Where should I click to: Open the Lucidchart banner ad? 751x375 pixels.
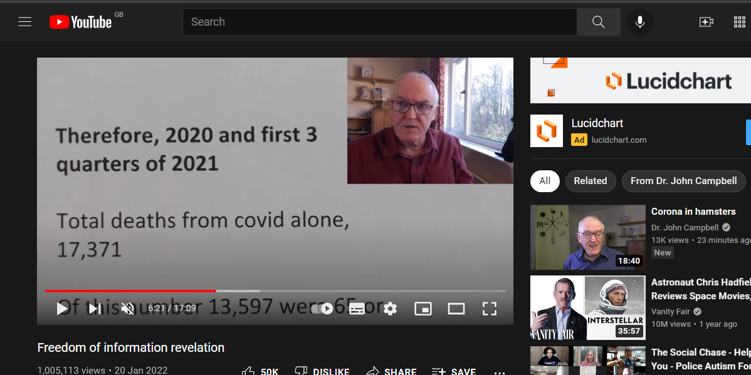click(x=641, y=80)
